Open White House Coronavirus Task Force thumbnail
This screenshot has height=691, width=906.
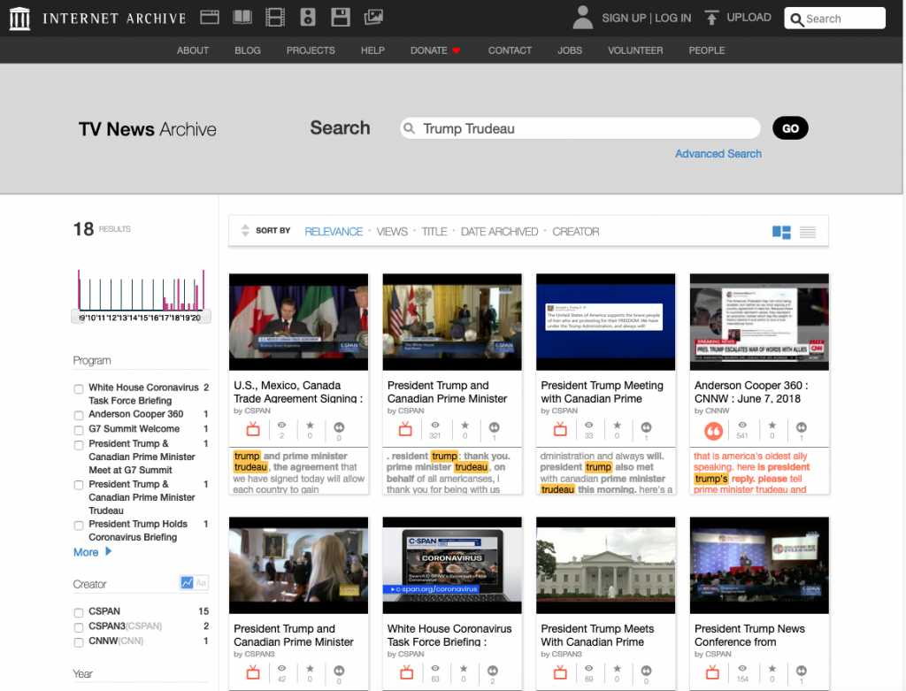452,565
